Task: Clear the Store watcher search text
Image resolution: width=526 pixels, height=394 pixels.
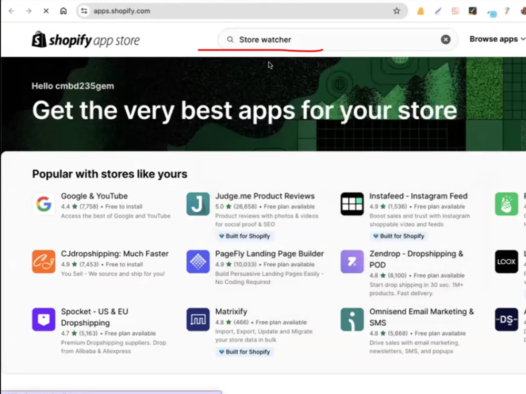Action: point(446,39)
